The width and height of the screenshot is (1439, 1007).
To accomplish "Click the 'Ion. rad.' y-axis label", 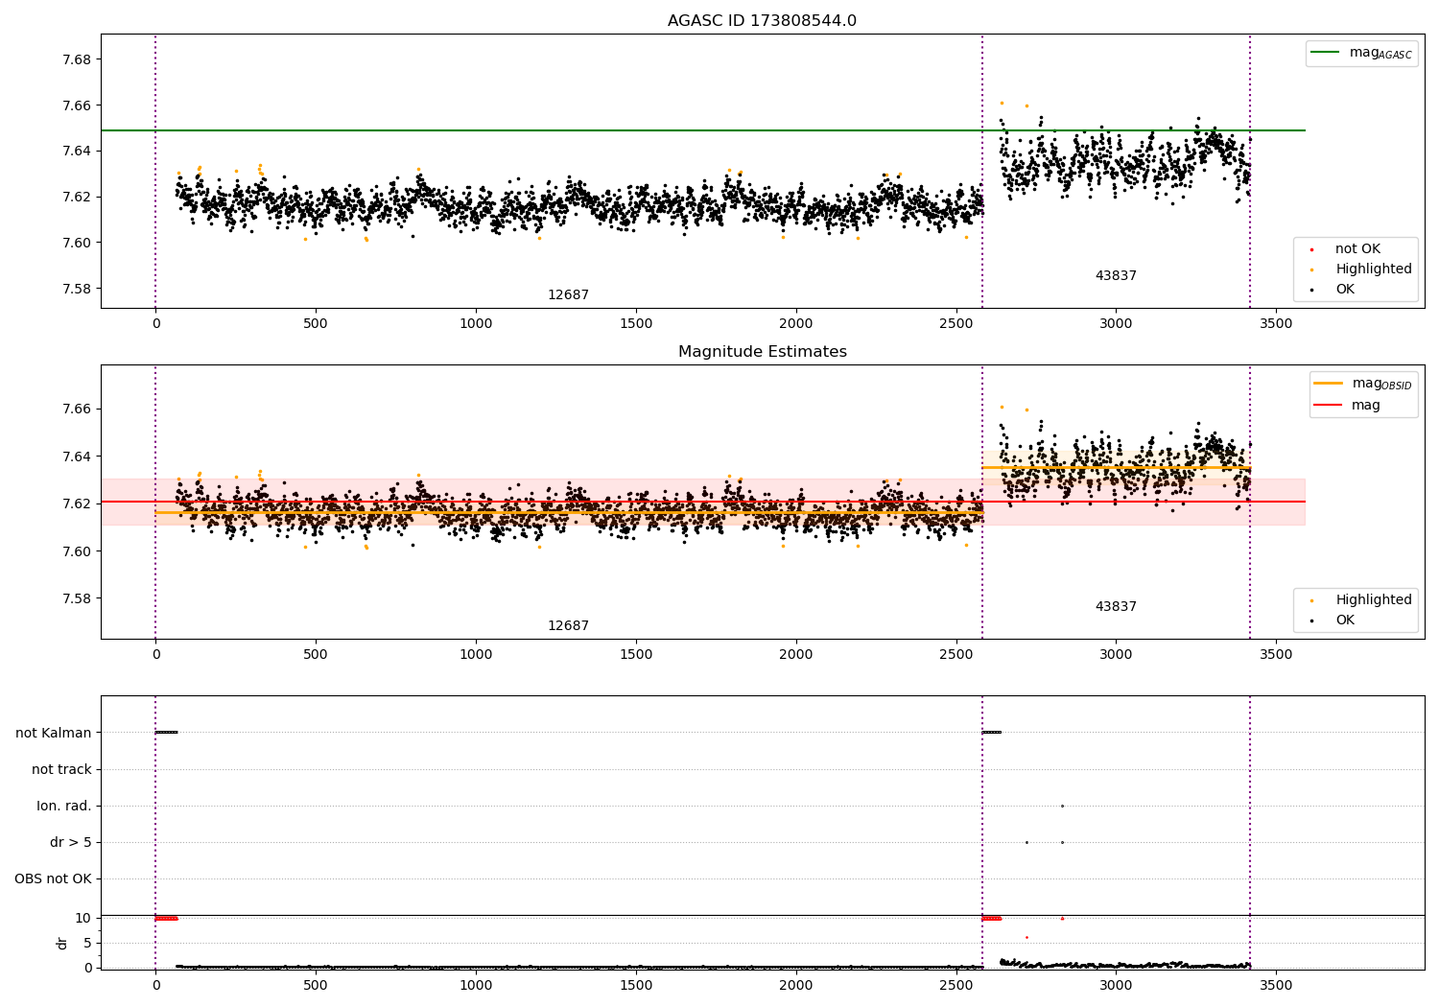I will [x=64, y=806].
